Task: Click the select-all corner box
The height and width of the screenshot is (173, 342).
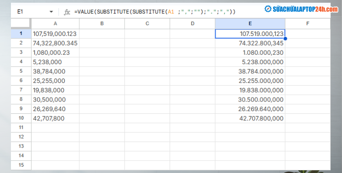Action: [x=21, y=24]
